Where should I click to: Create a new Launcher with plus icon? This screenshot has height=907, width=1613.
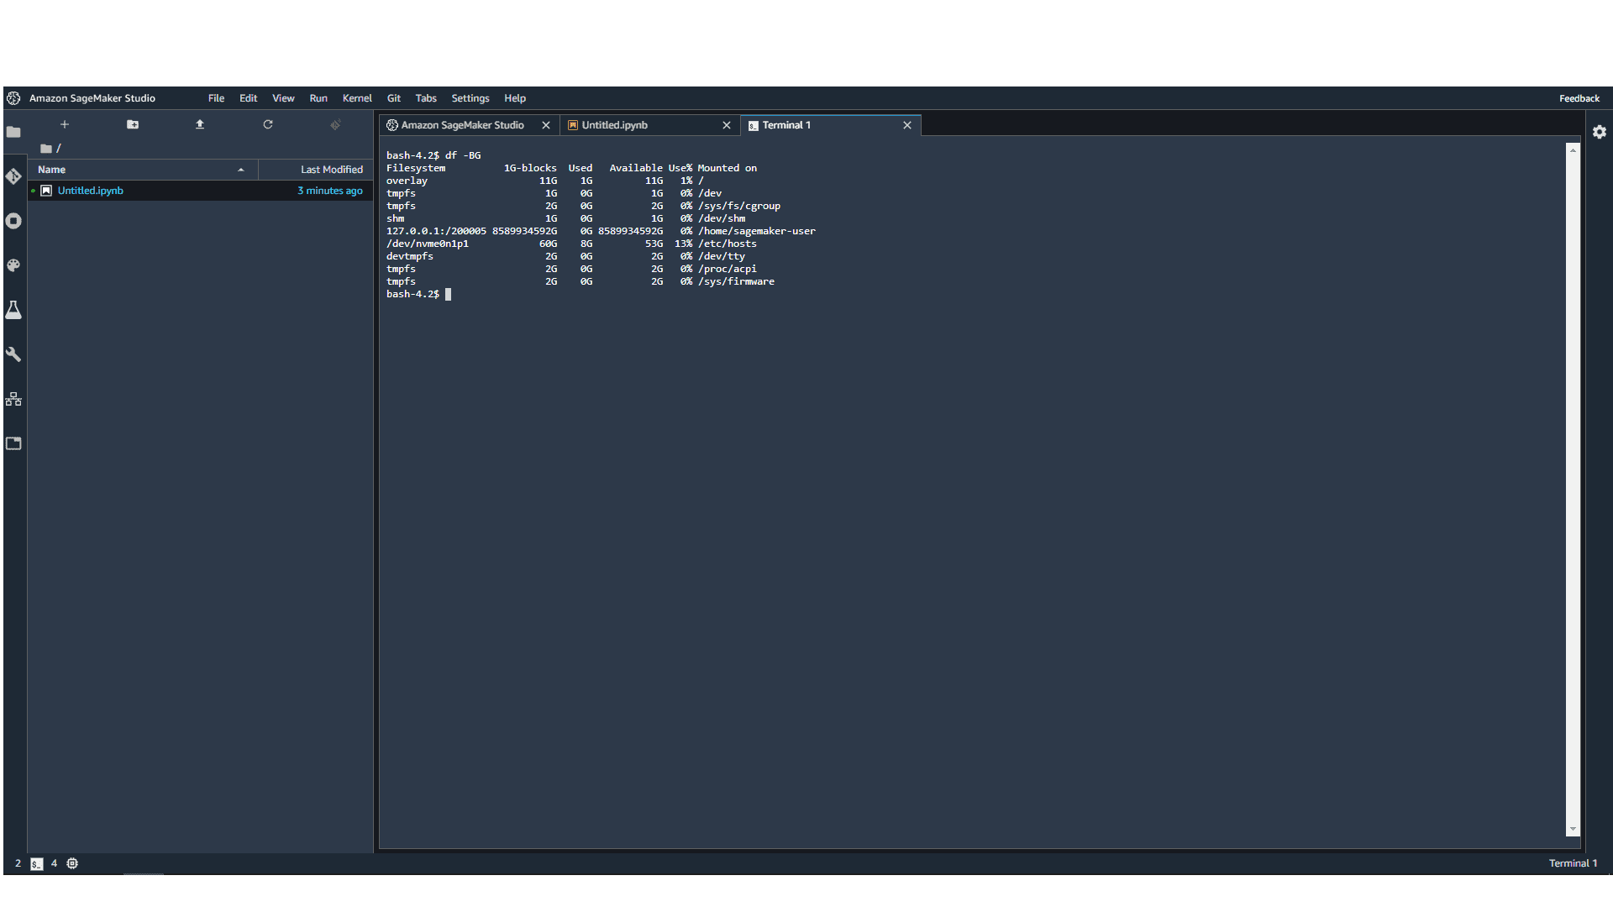tap(65, 123)
